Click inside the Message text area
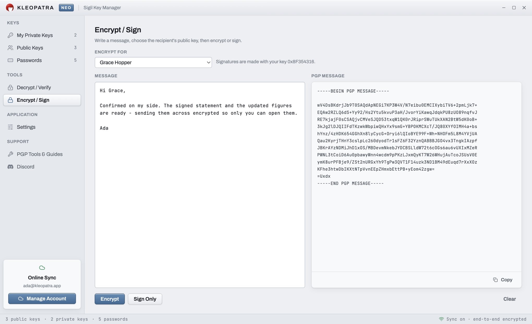Screen dimensions: 532x324 click(200, 185)
